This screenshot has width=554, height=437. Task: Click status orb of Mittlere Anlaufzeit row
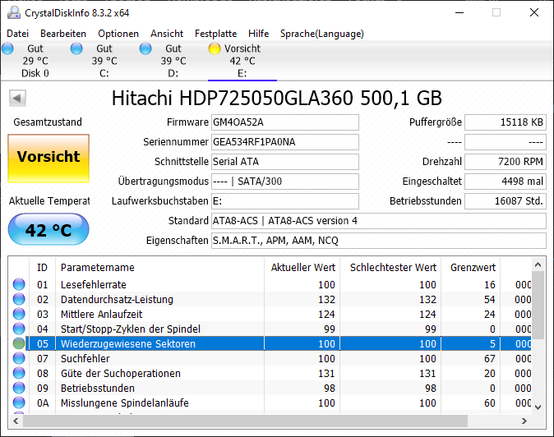(x=19, y=314)
